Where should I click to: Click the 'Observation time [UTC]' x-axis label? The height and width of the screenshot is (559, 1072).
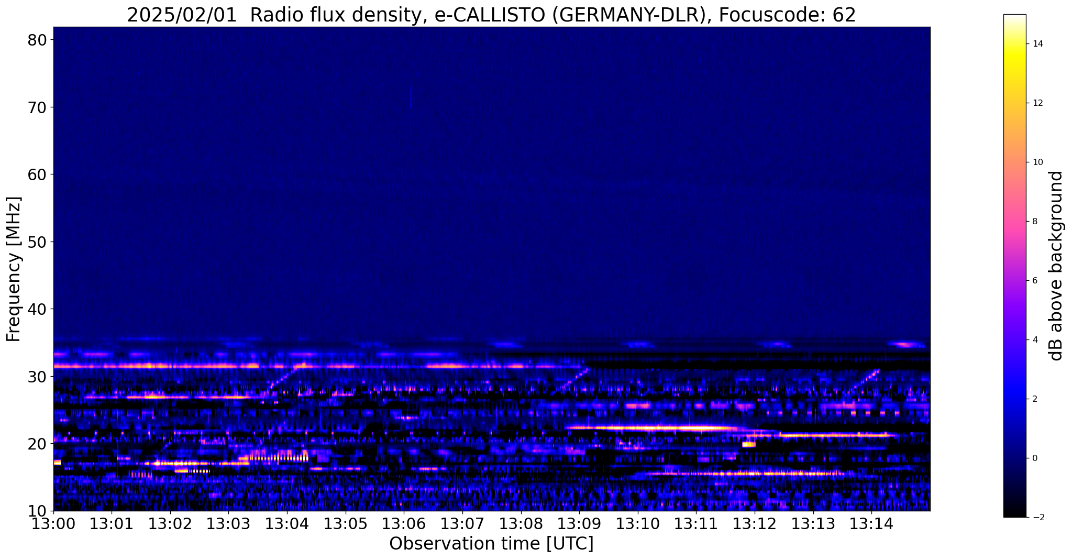(x=491, y=543)
